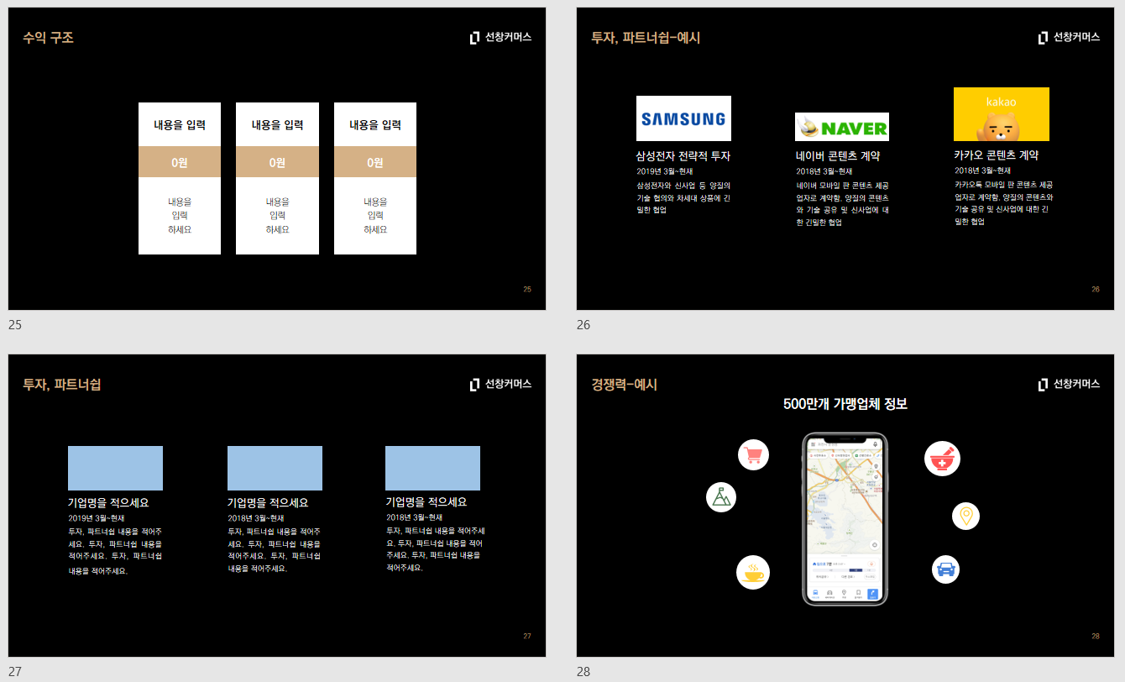The height and width of the screenshot is (682, 1125).
Task: Click the coffee cup icon in slide 28
Action: (x=753, y=573)
